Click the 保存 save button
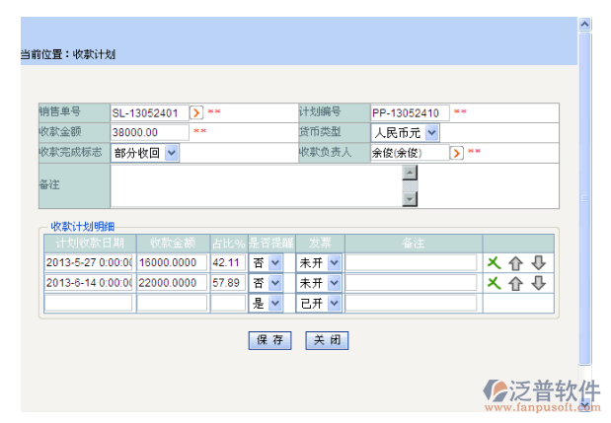Image resolution: width=611 pixels, height=423 pixels. (269, 340)
